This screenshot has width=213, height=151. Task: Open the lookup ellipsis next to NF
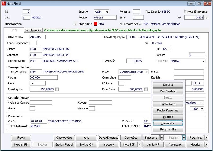click(206, 18)
